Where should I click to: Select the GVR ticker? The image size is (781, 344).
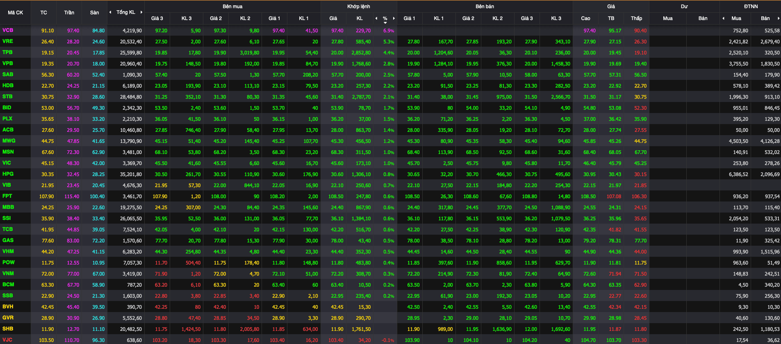pyautogui.click(x=8, y=318)
